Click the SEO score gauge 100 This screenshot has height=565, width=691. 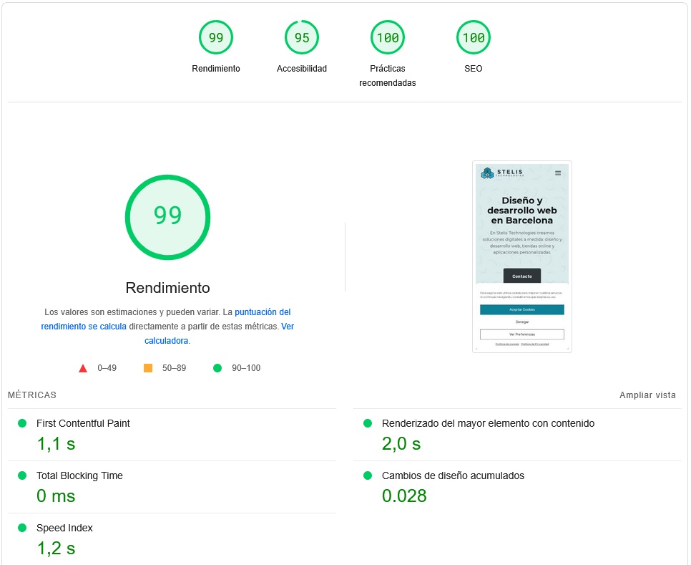click(474, 38)
